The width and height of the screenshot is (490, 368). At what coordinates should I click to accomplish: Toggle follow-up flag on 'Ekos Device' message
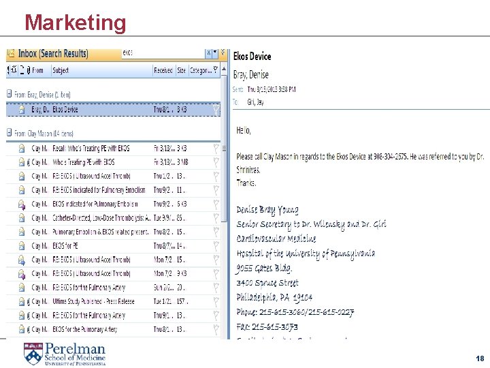(216, 110)
